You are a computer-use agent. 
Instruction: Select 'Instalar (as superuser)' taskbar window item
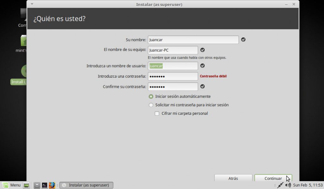click(86, 185)
